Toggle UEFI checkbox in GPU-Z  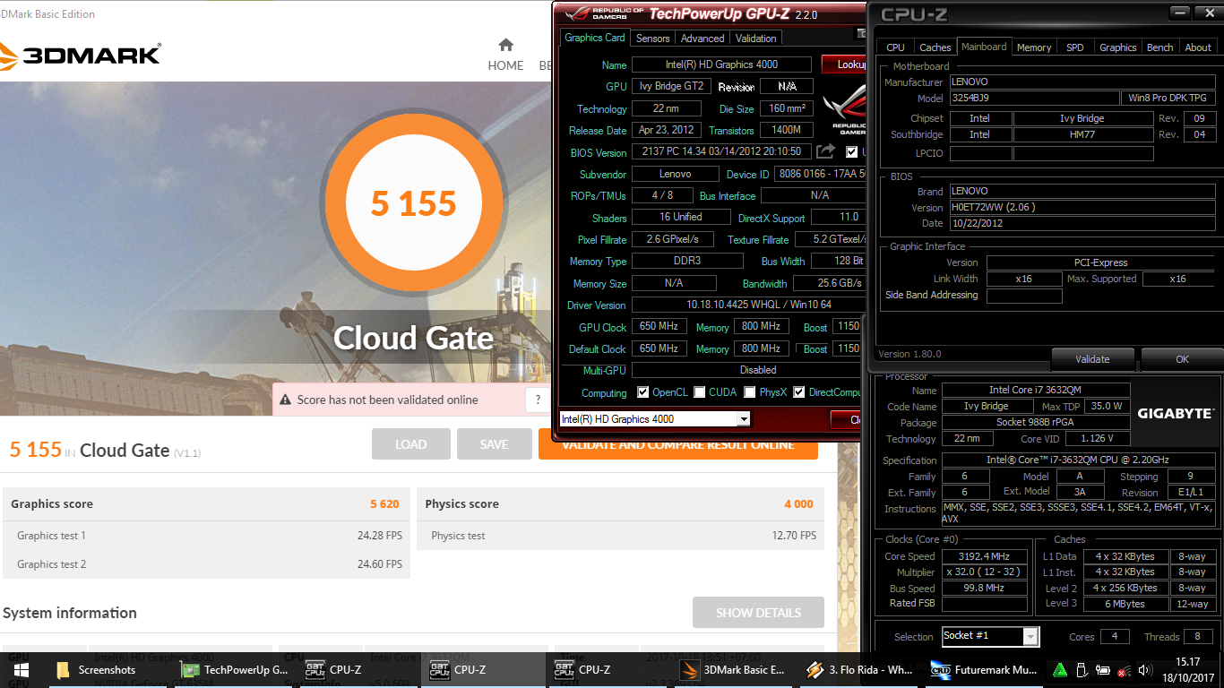coord(851,152)
